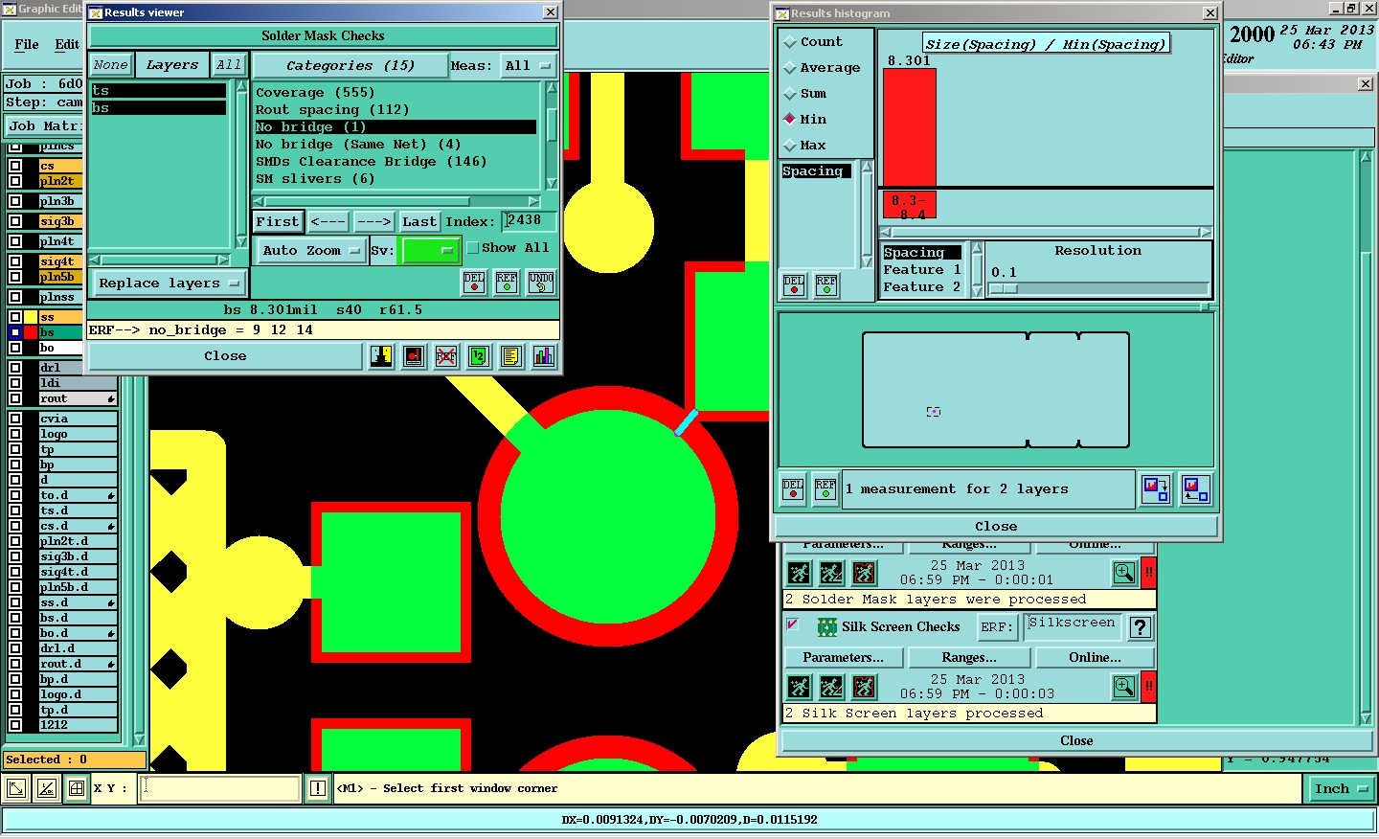
Task: Click histogram export arrow-down icon
Action: coord(1157,489)
